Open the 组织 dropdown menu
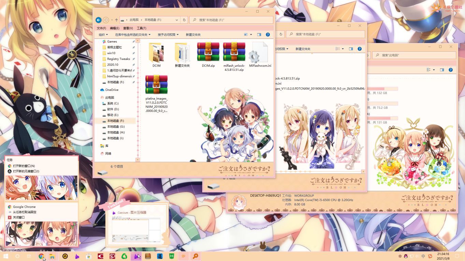The image size is (465, 261). tap(103, 35)
